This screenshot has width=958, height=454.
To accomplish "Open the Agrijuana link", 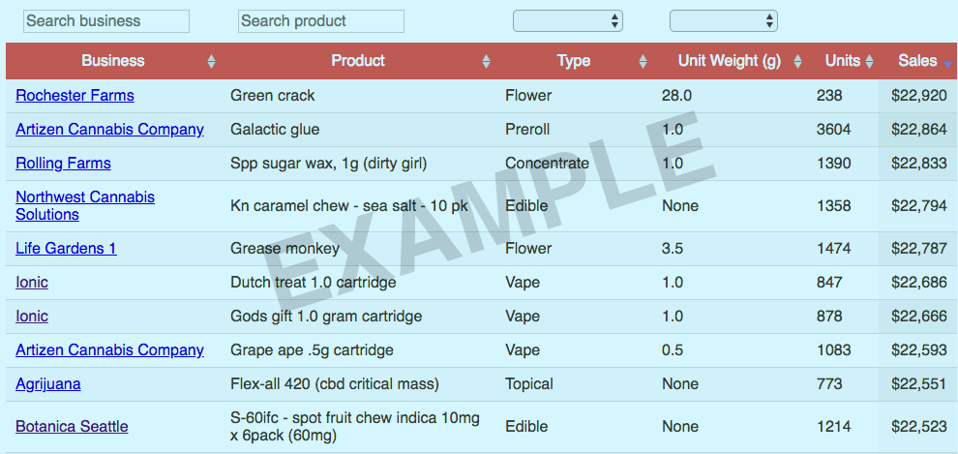I will (x=48, y=384).
